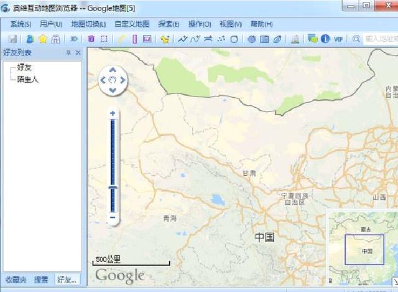
Task: Open favorites with the yellow star icon
Action: click(43, 39)
